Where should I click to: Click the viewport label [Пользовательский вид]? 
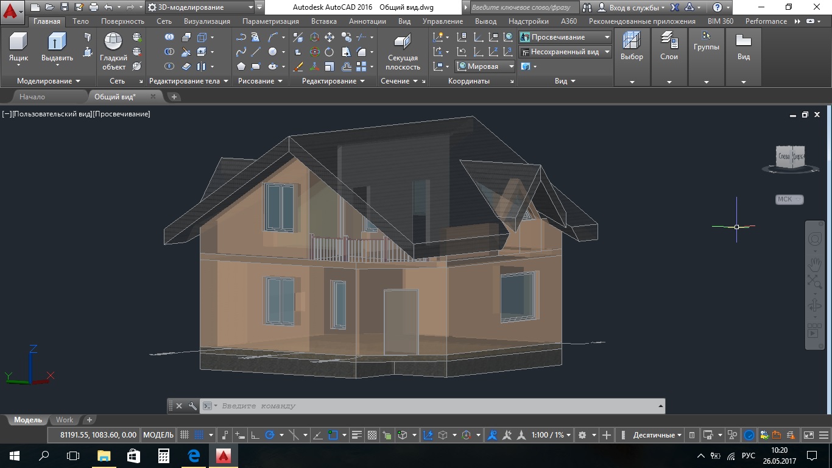pyautogui.click(x=52, y=114)
